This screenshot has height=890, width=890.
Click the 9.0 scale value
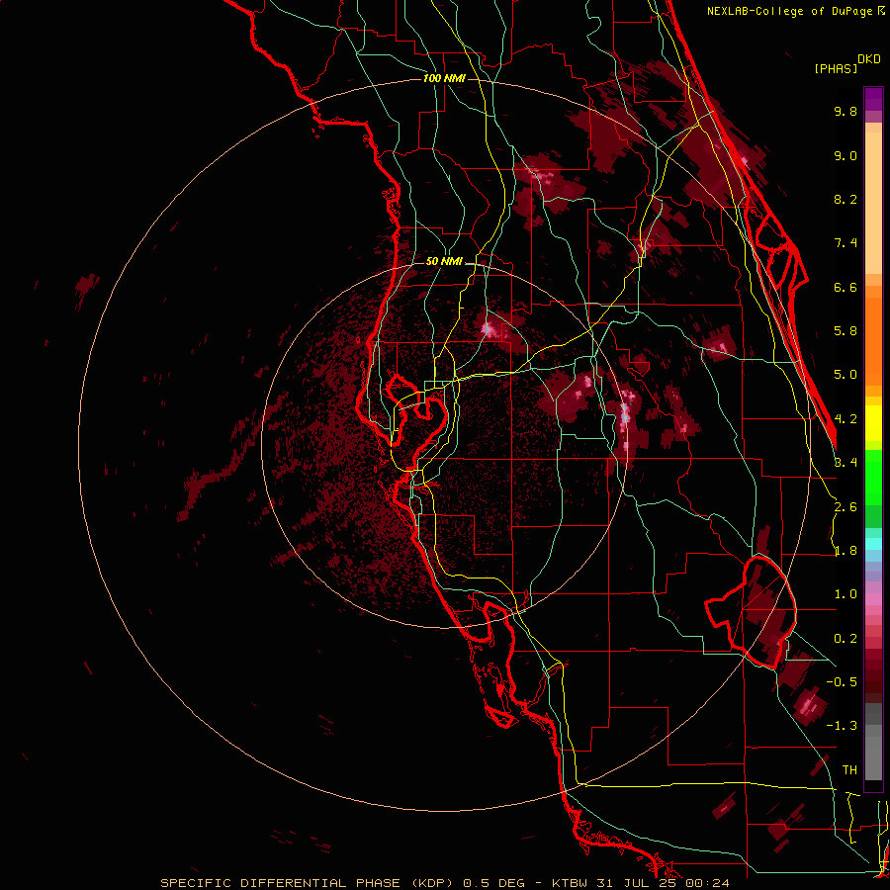coord(845,155)
